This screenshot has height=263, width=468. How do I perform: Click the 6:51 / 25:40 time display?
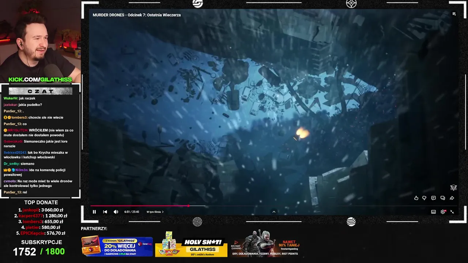coord(132,212)
